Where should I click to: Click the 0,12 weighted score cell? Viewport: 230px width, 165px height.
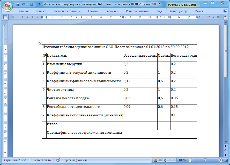(x=140, y=83)
